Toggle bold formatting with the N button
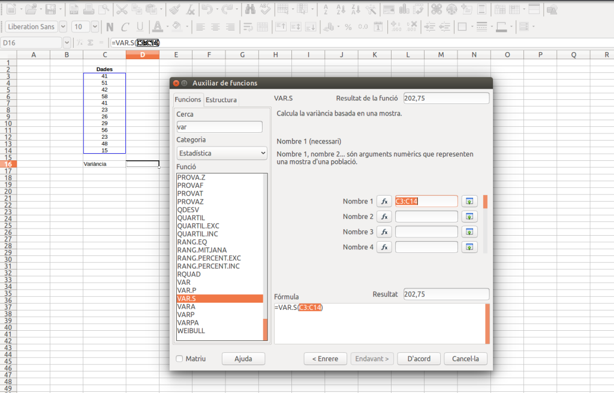 point(110,27)
